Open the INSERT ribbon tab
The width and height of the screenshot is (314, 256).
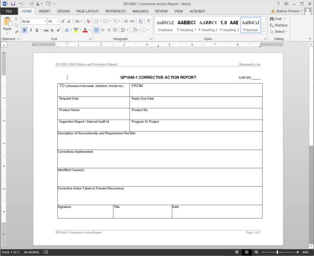coord(44,11)
